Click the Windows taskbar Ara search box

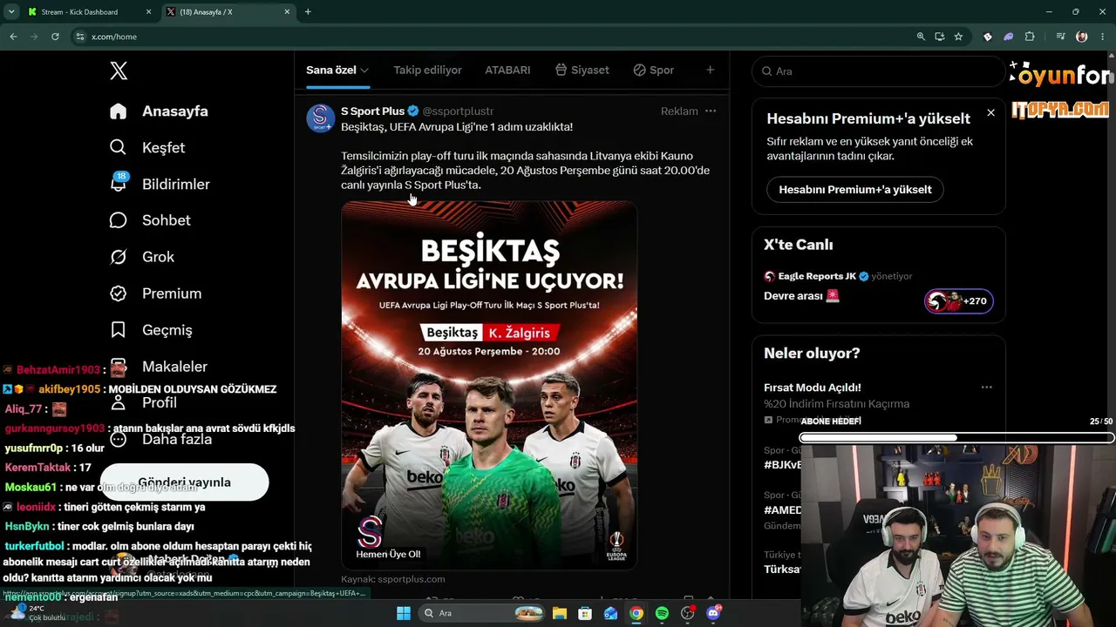pyautogui.click(x=480, y=613)
